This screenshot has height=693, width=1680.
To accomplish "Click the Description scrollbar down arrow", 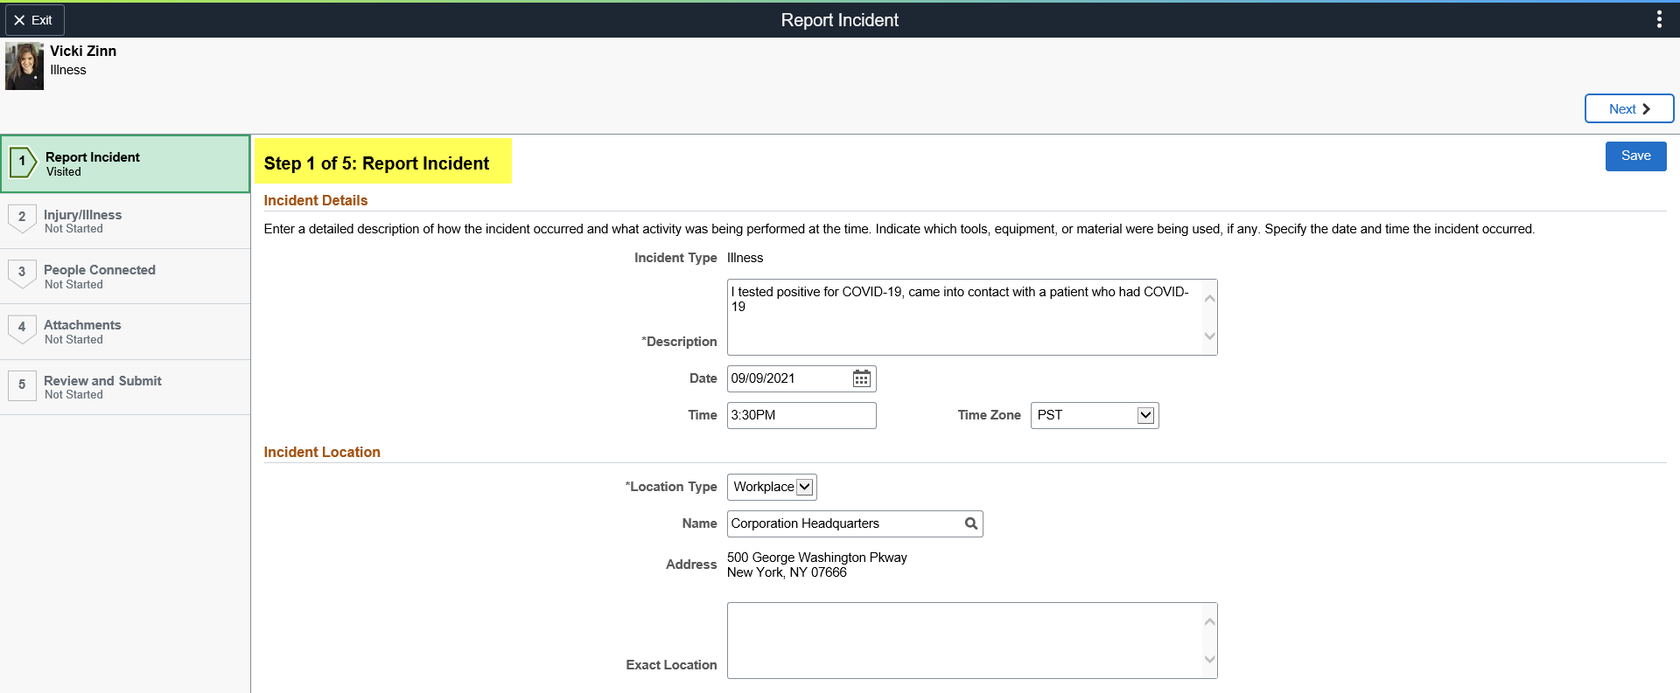I will (1209, 336).
